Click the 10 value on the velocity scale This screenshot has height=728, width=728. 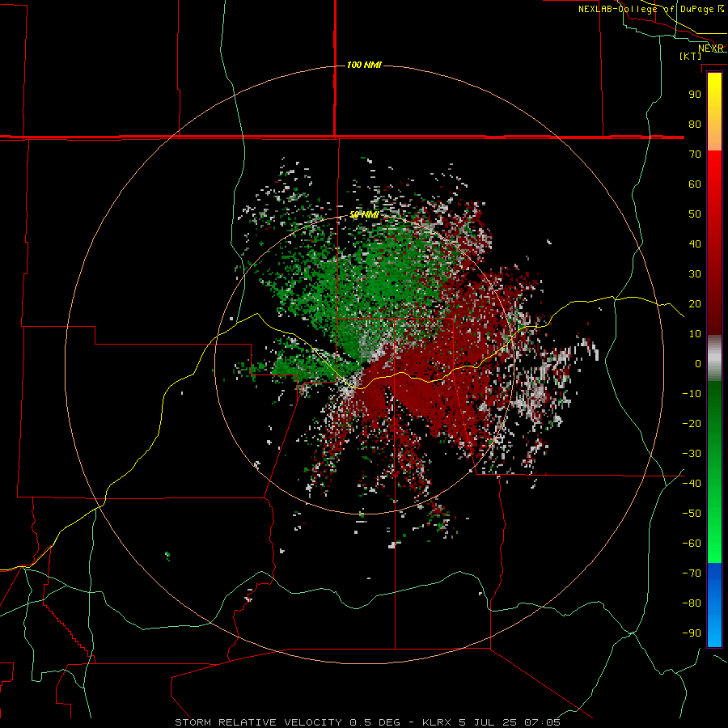[695, 334]
